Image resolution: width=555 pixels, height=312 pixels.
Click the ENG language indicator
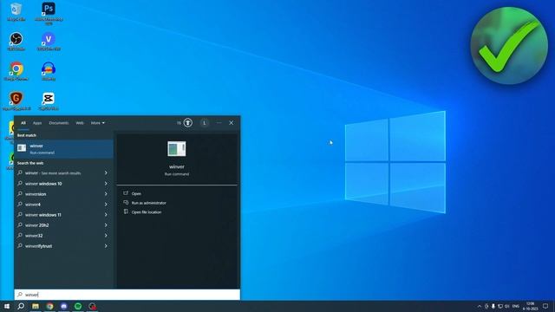(x=516, y=306)
